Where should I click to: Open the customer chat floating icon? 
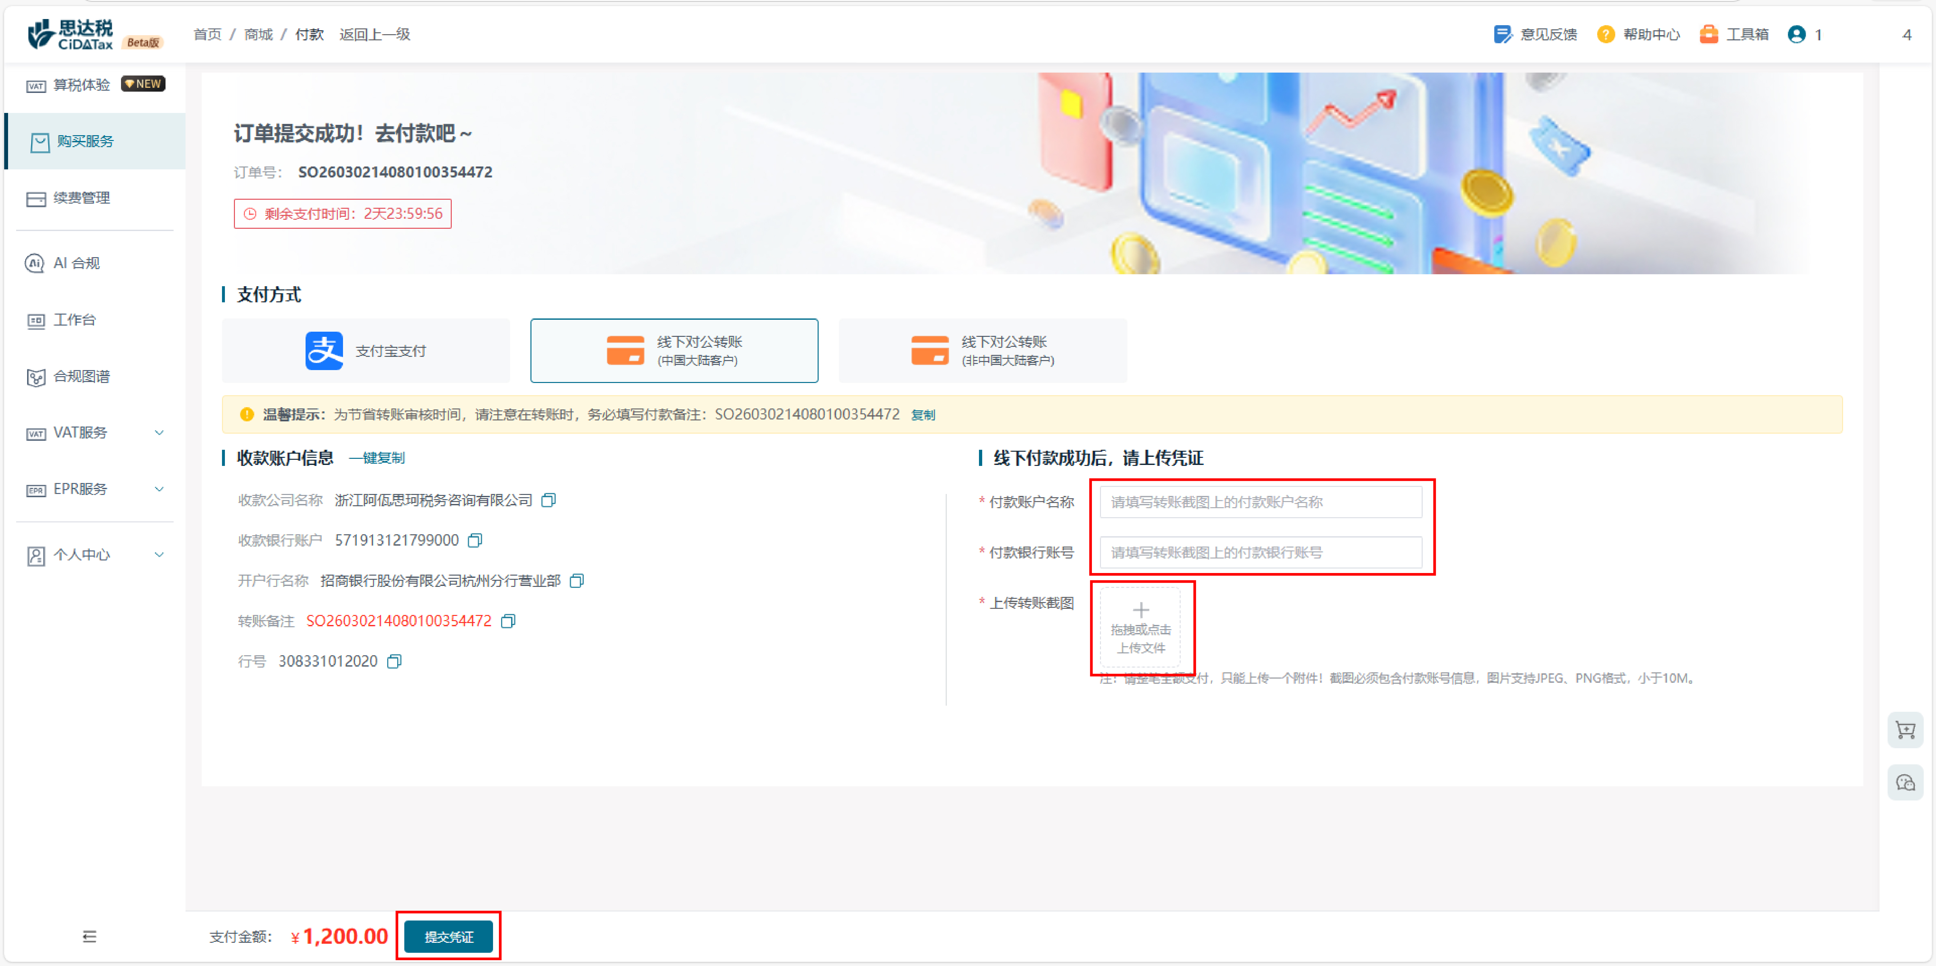click(x=1905, y=782)
